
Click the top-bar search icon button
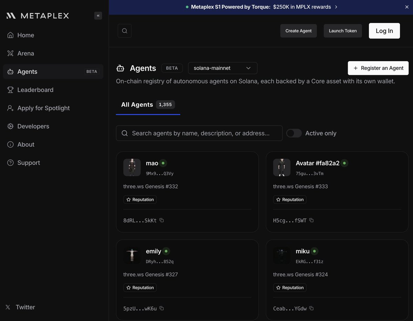click(125, 31)
